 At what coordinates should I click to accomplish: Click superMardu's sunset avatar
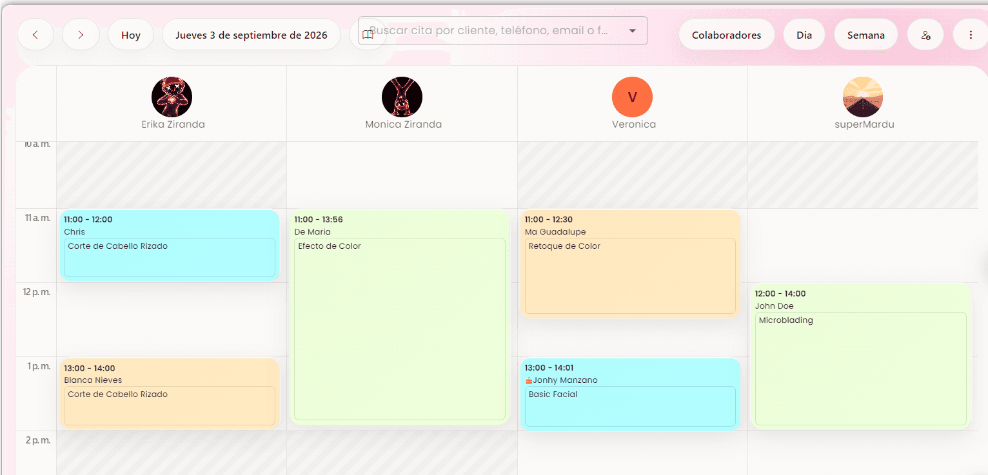[862, 97]
